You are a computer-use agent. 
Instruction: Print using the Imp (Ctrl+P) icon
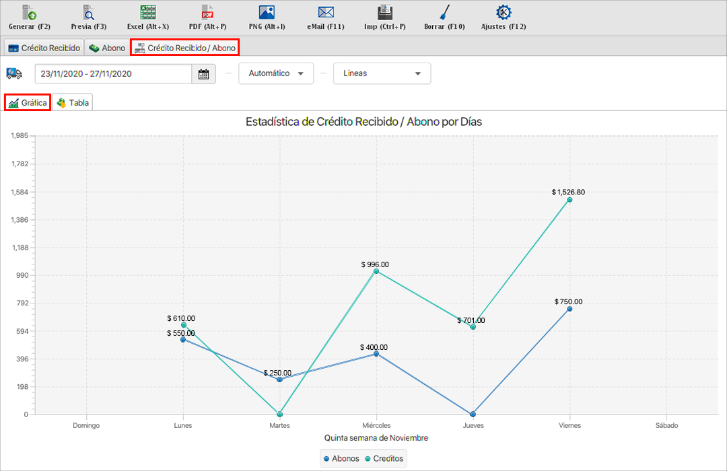(x=385, y=12)
